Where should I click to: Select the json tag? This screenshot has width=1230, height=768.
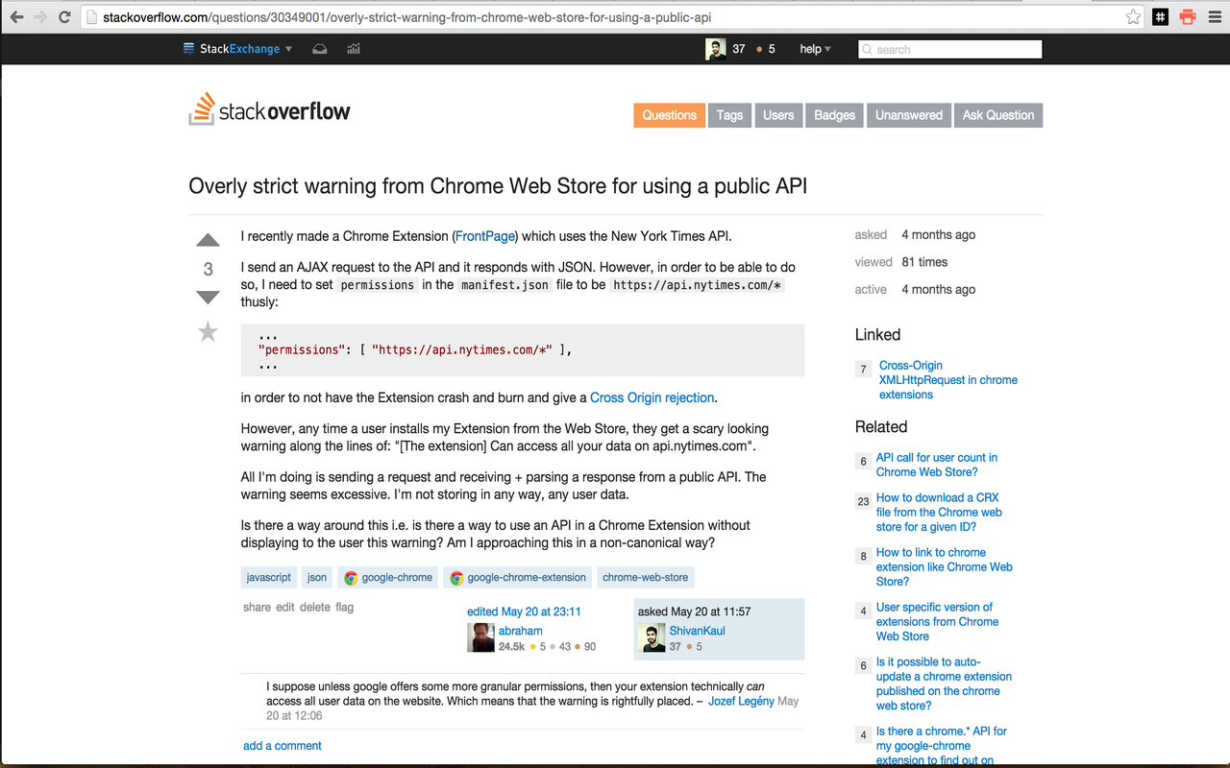[x=317, y=577]
